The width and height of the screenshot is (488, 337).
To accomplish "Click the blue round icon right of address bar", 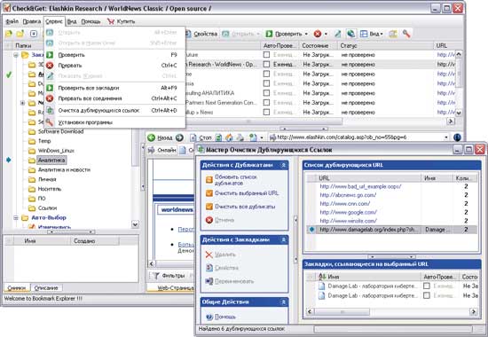I will [x=457, y=137].
